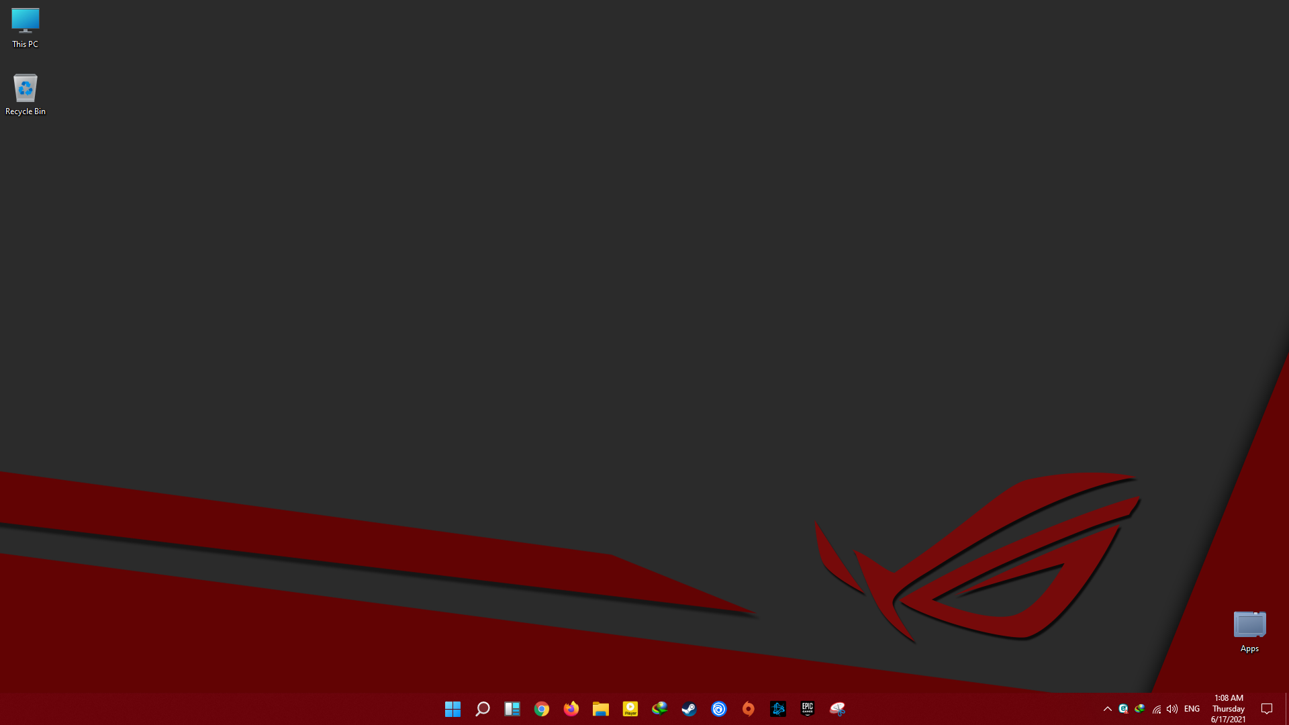Show hidden system tray icons
This screenshot has width=1289, height=725.
pyautogui.click(x=1108, y=709)
